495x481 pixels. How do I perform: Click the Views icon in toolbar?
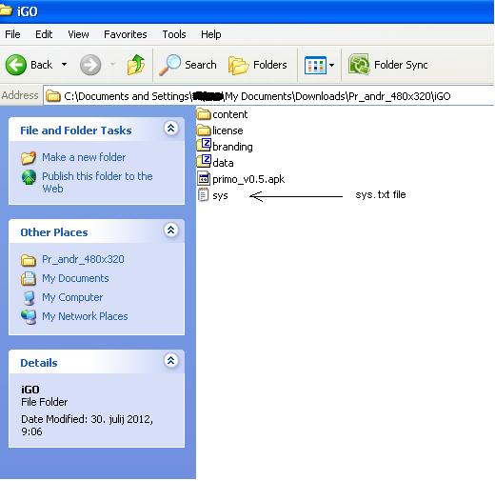315,65
